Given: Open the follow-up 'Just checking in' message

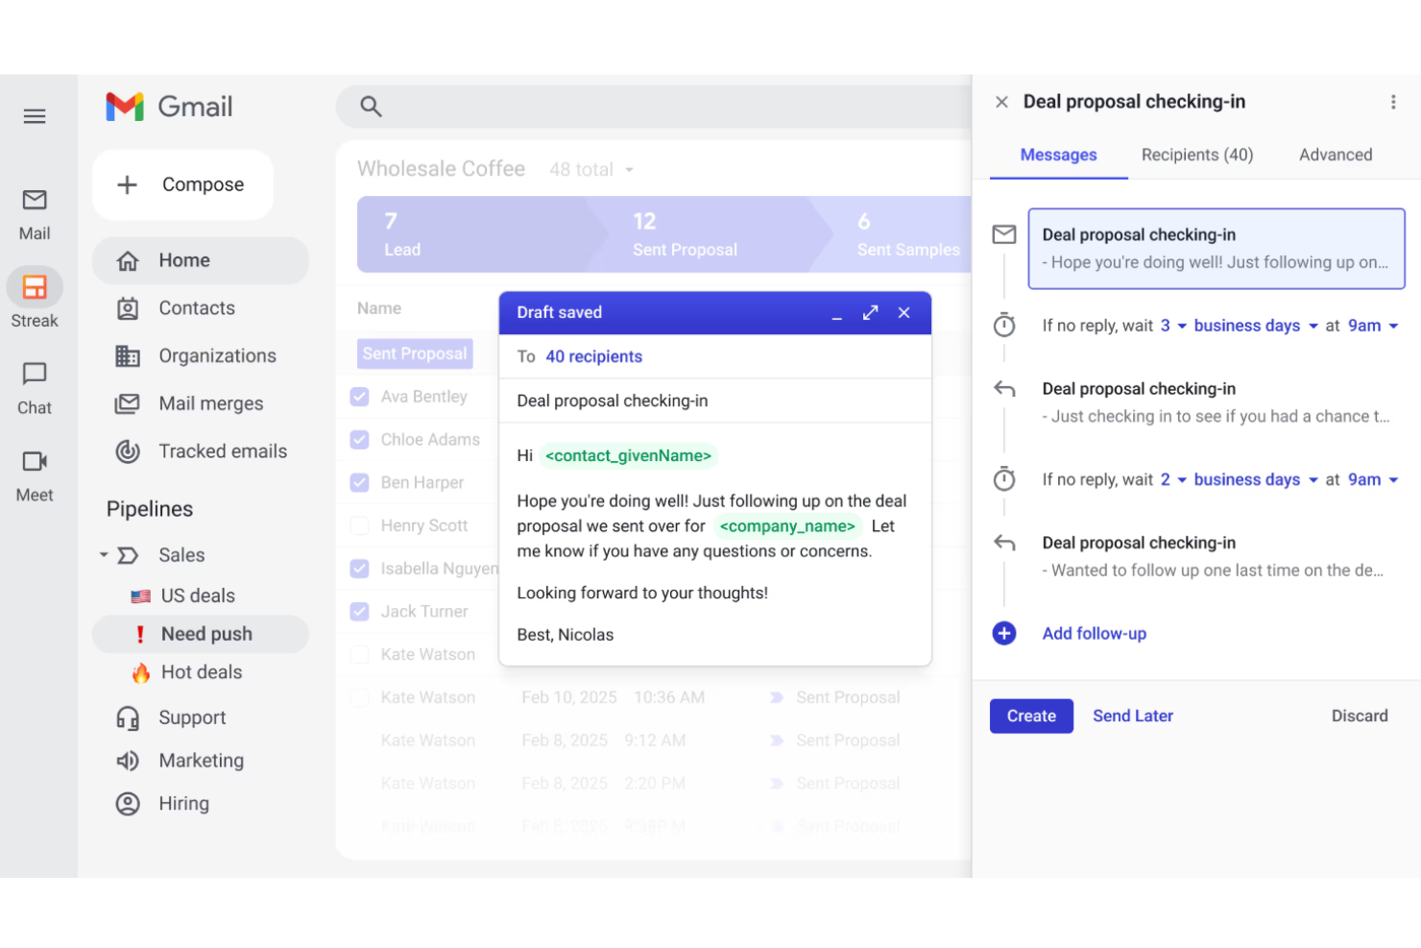Looking at the screenshot, I should pyautogui.click(x=1216, y=402).
